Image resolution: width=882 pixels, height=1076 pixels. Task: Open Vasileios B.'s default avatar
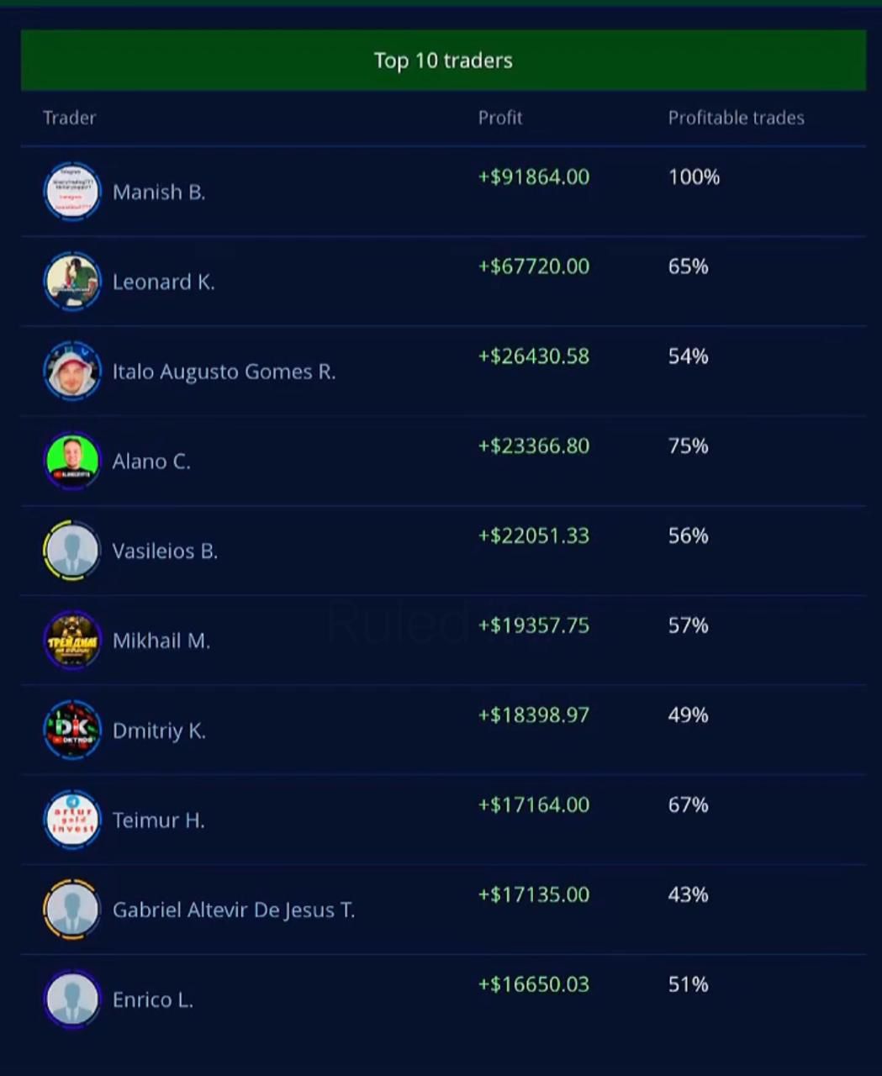(x=71, y=551)
